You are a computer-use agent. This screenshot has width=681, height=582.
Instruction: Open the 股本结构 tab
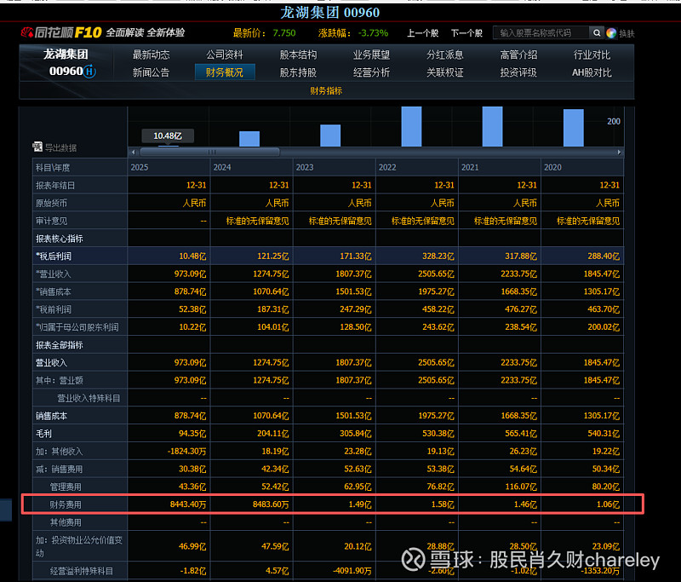point(298,55)
